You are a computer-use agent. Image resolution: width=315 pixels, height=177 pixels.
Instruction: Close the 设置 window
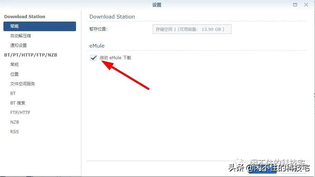(x=306, y=5)
